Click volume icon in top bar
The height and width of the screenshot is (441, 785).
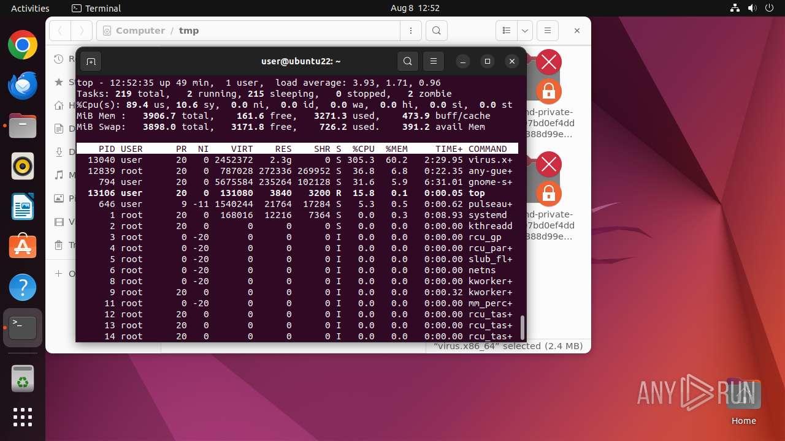(x=752, y=8)
